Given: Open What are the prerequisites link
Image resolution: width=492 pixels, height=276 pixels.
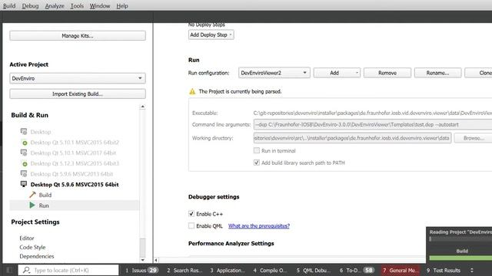Looking at the screenshot, I should 259,225.
